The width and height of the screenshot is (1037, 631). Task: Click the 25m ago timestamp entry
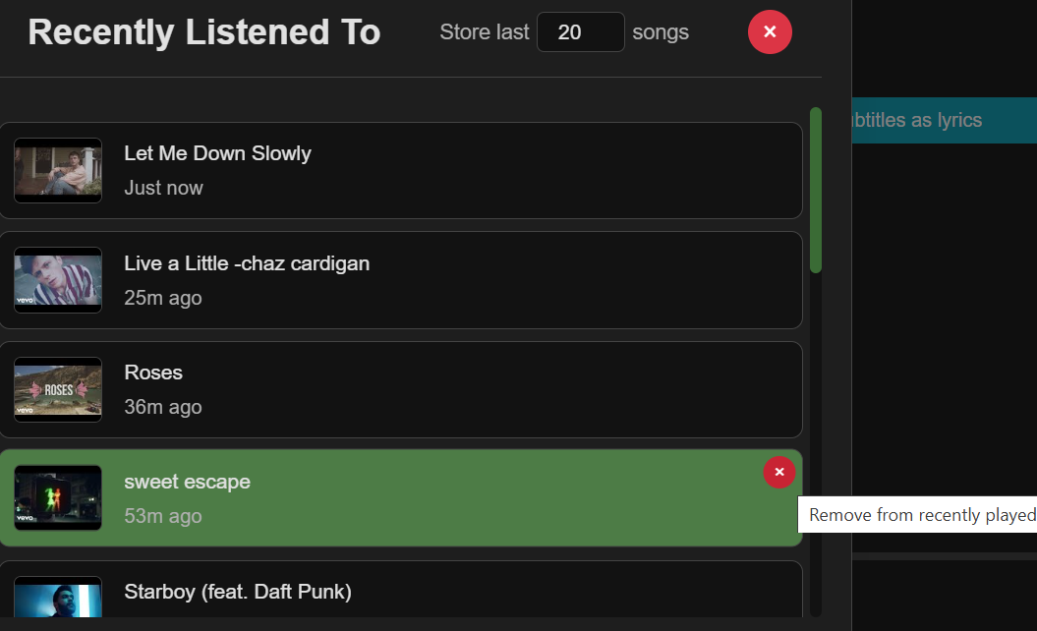point(163,298)
